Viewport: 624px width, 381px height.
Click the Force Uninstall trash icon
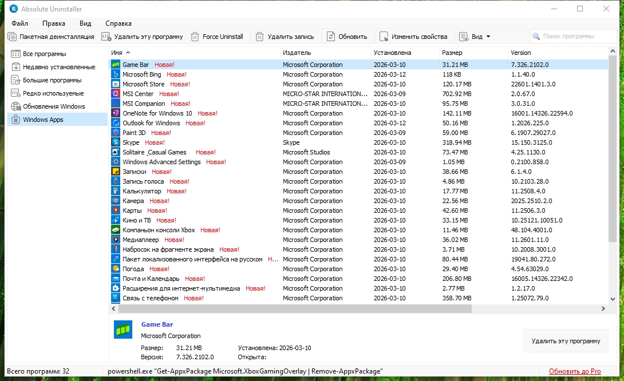pyautogui.click(x=195, y=37)
